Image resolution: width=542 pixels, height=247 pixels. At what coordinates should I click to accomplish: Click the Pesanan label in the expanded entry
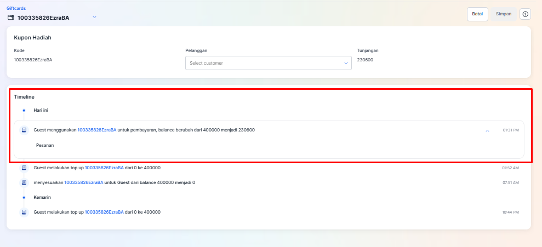pos(45,146)
